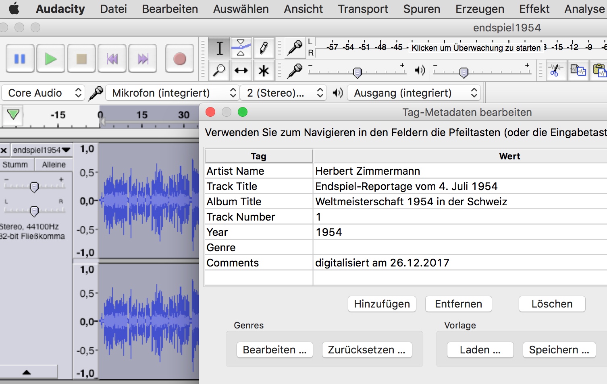Open the Core Audio host dropdown
Viewport: 607px width, 384px height.
43,93
